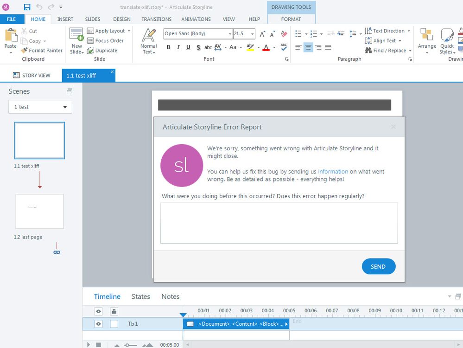Open the States panel tab
This screenshot has height=348, width=463.
pyautogui.click(x=140, y=296)
